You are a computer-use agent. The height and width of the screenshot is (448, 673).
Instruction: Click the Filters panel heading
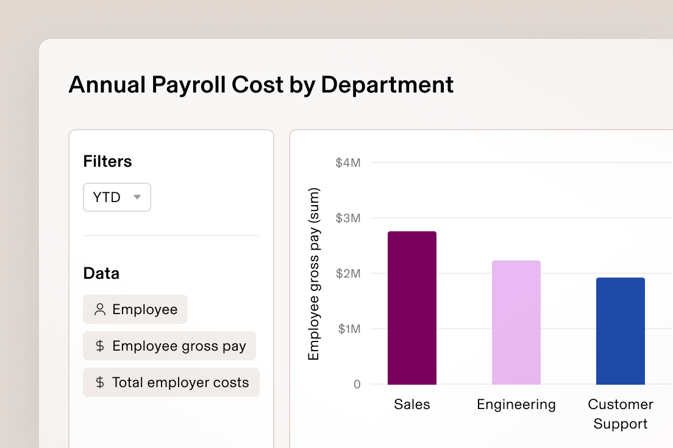pyautogui.click(x=107, y=161)
